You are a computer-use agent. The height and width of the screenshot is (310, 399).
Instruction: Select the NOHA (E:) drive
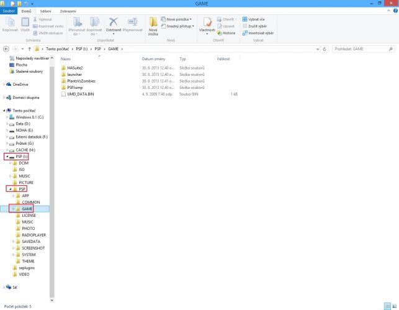click(x=24, y=130)
